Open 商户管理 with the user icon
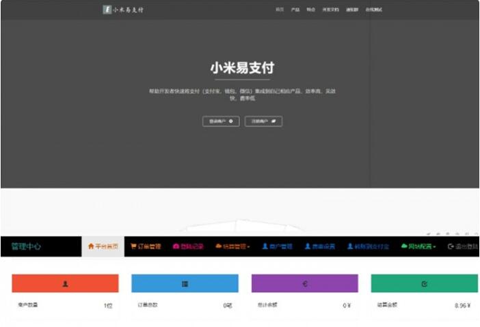The height and width of the screenshot is (327, 480). tap(278, 246)
